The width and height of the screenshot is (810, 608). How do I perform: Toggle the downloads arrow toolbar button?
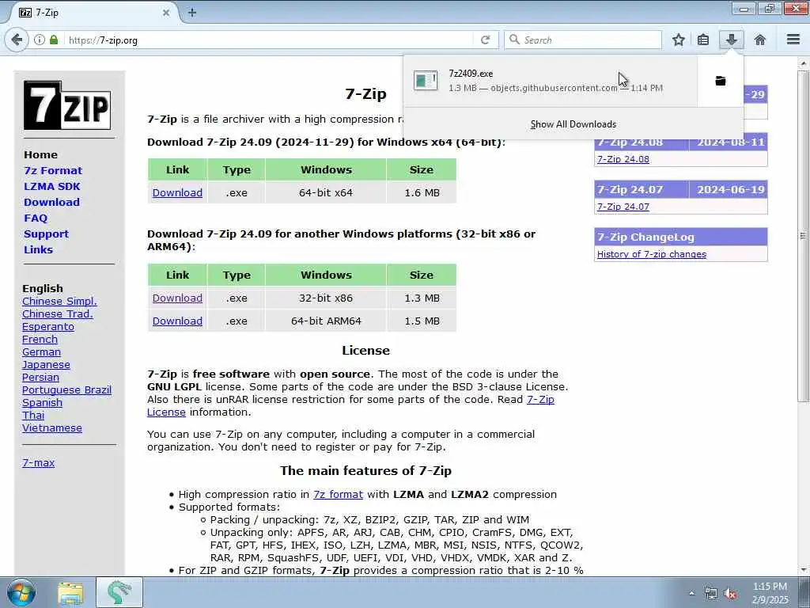pyautogui.click(x=731, y=40)
